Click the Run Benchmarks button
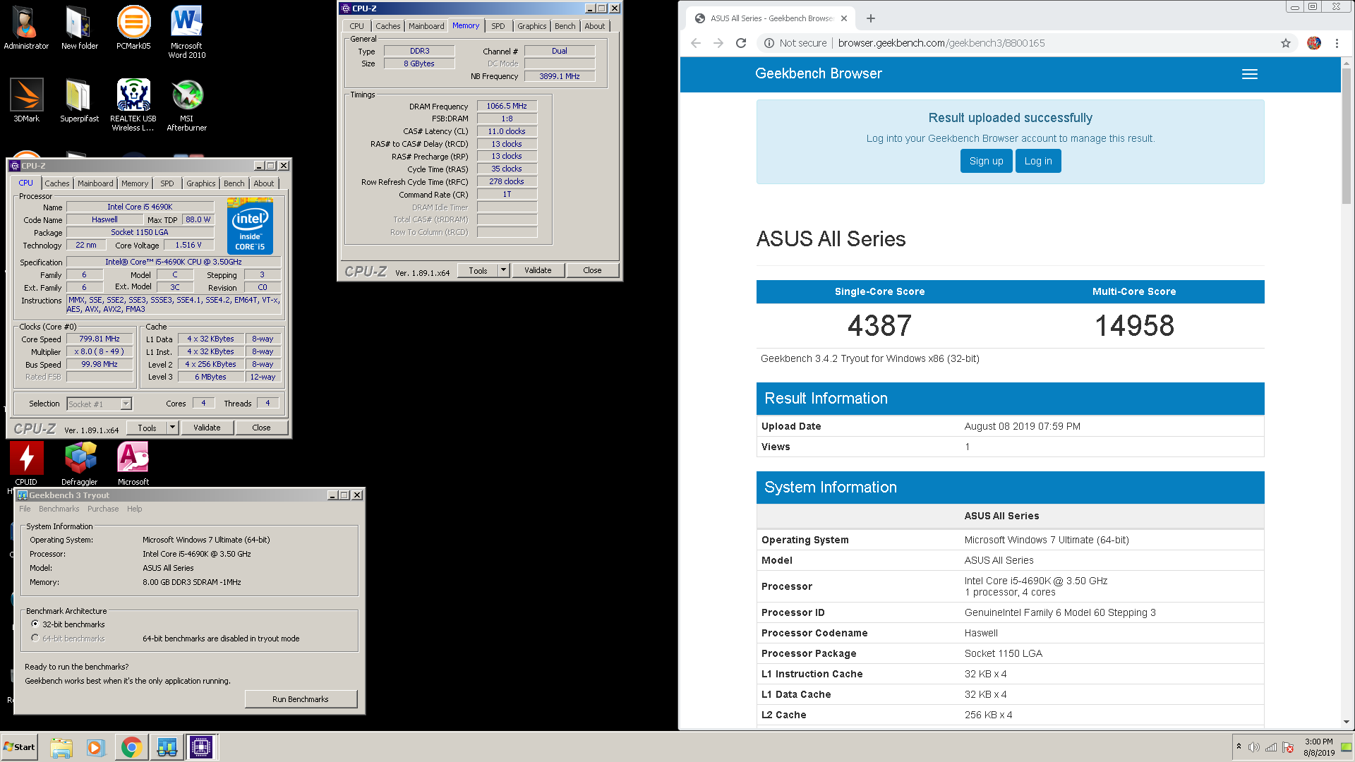This screenshot has width=1355, height=762. click(301, 699)
